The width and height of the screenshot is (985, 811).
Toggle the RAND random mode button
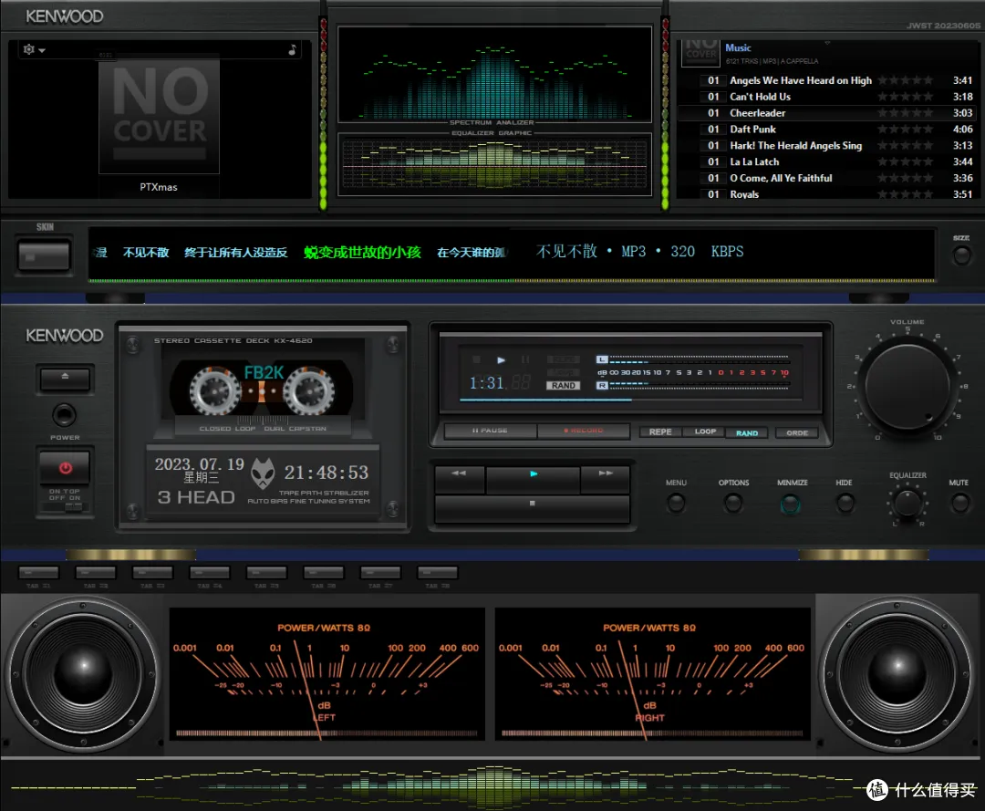[747, 432]
